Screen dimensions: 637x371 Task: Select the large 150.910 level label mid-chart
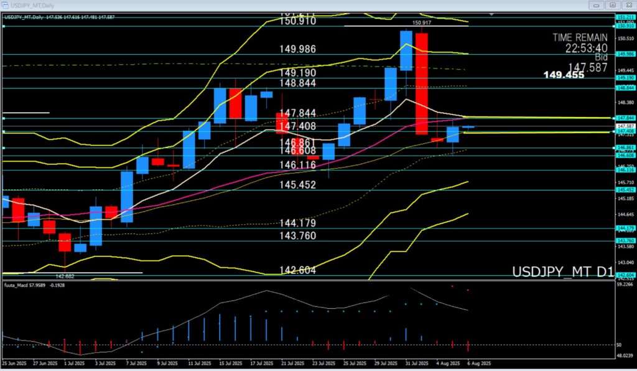pos(297,22)
